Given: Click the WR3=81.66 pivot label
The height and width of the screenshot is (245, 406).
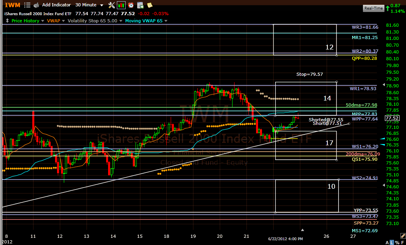Looking at the screenshot, I should (365, 27).
